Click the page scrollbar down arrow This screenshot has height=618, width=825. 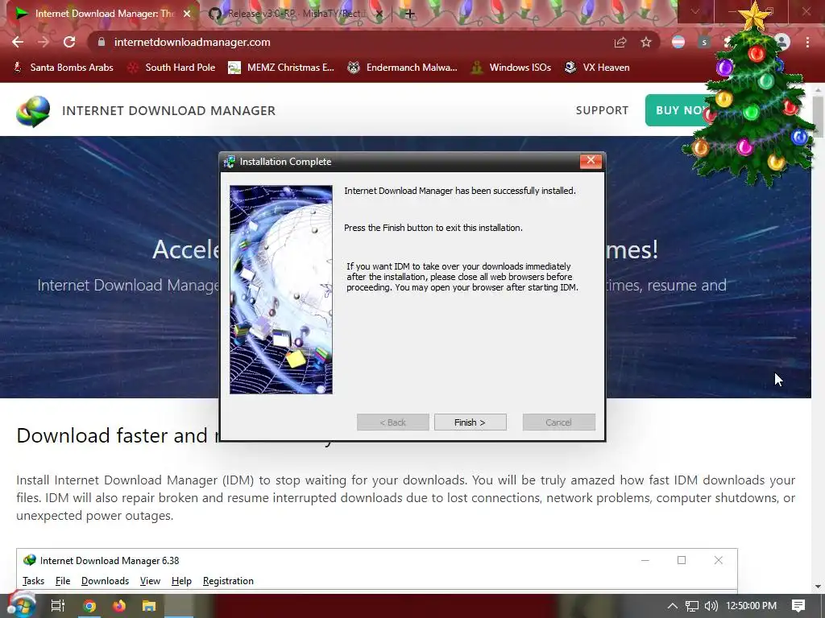(x=819, y=587)
